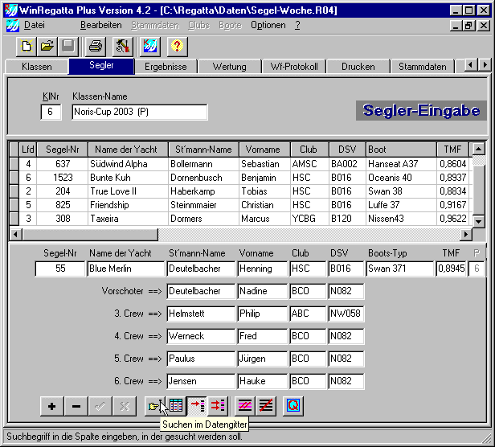Open the Optionen menu

click(268, 25)
